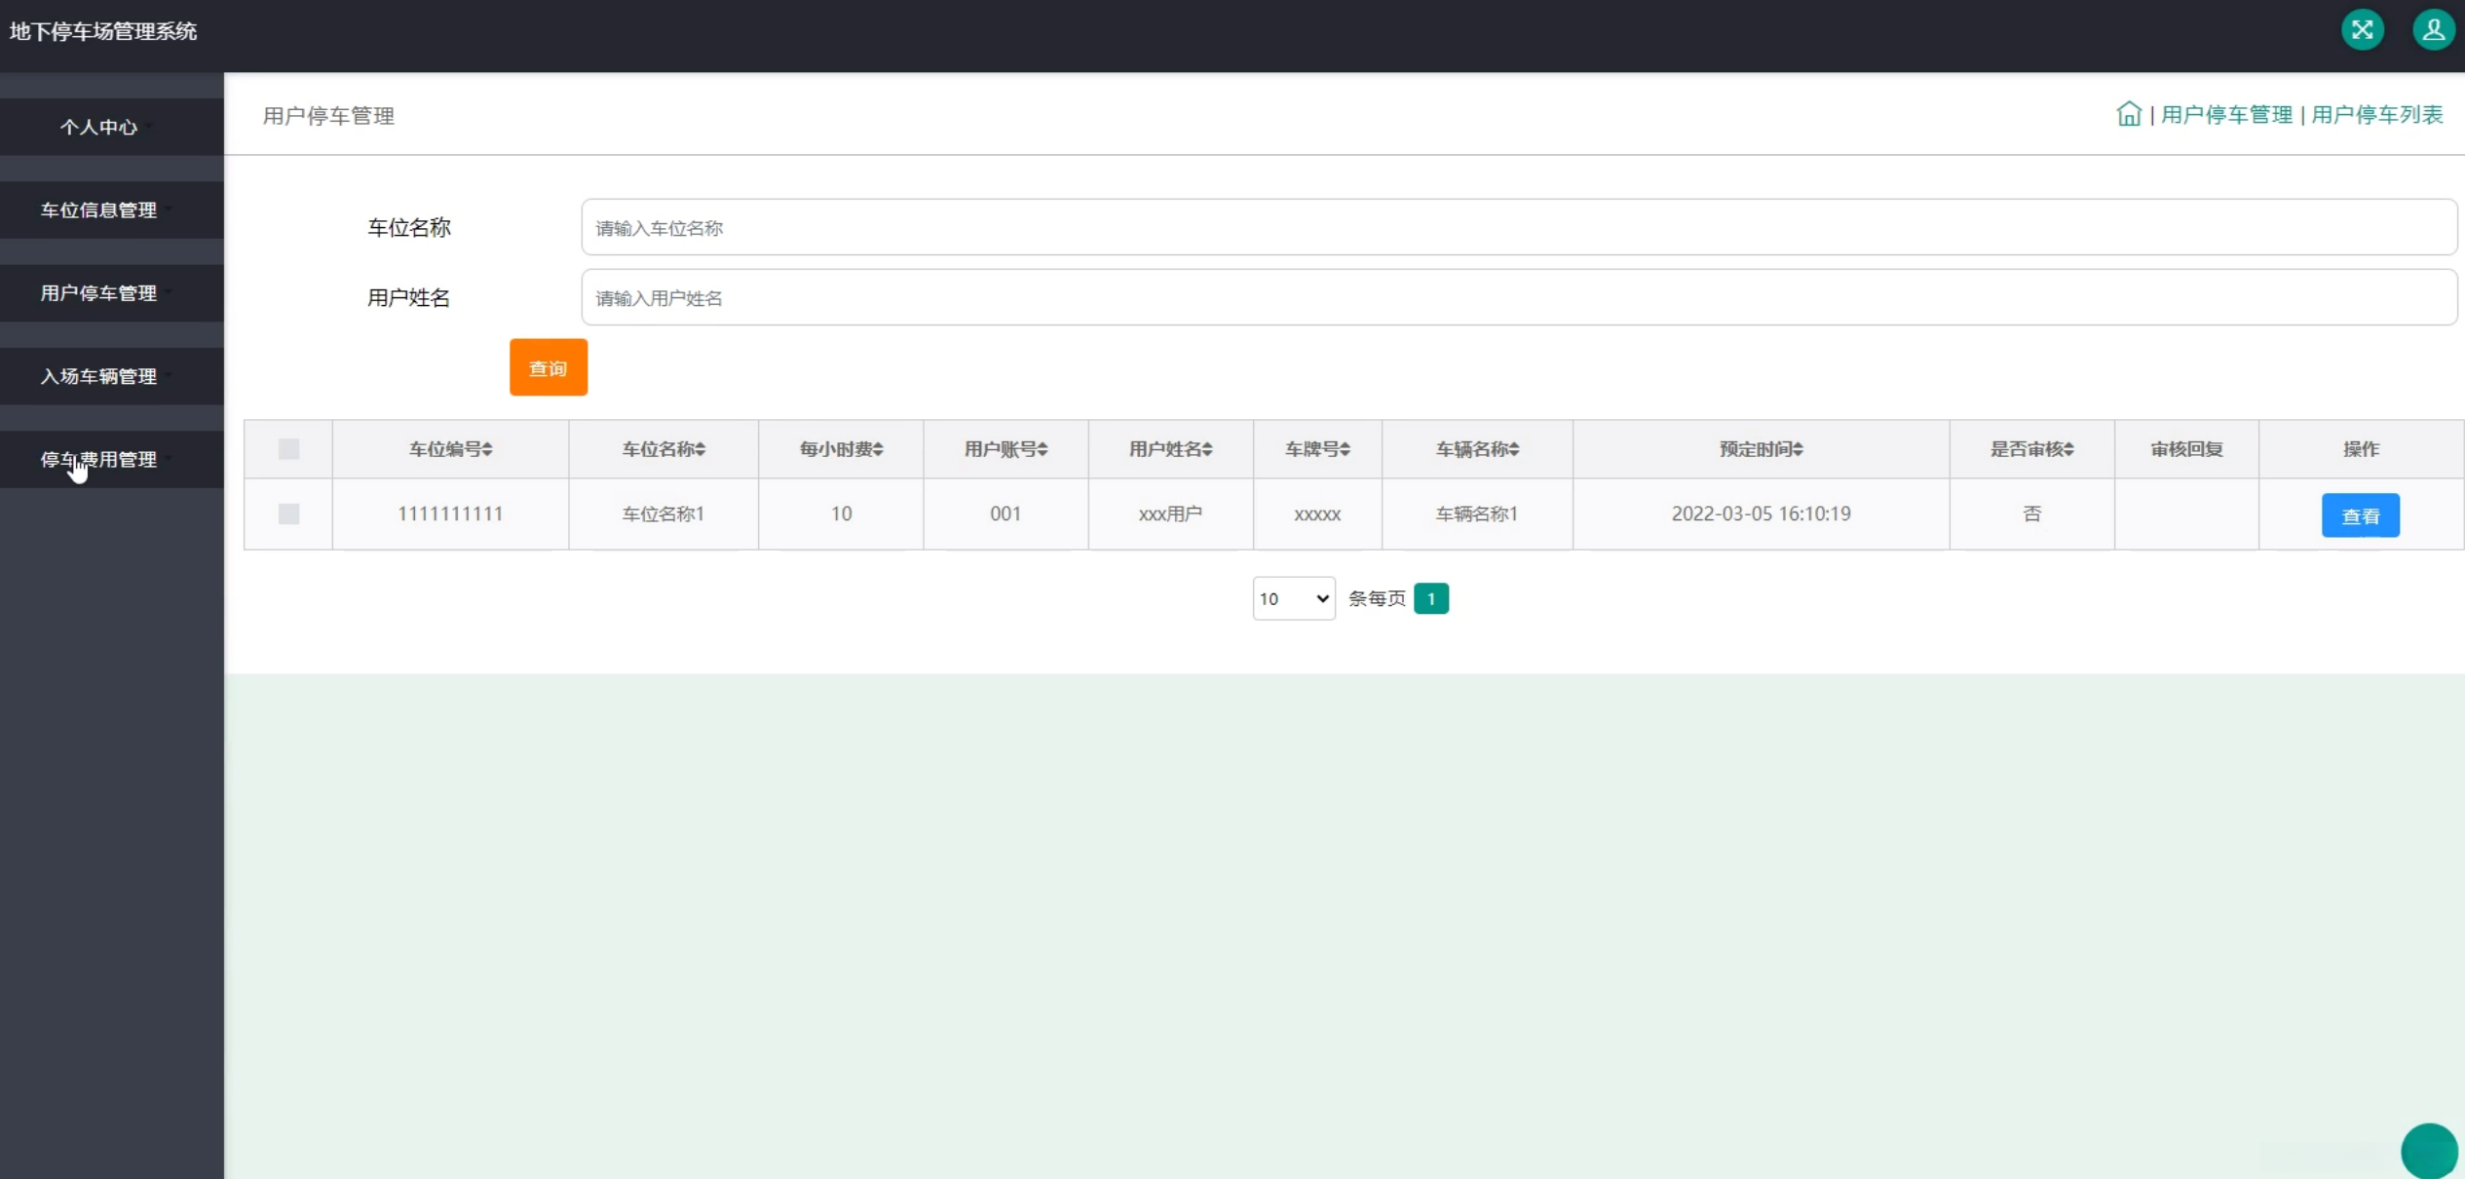
Task: Expand 入场车辆管理 sidebar menu
Action: (x=99, y=376)
